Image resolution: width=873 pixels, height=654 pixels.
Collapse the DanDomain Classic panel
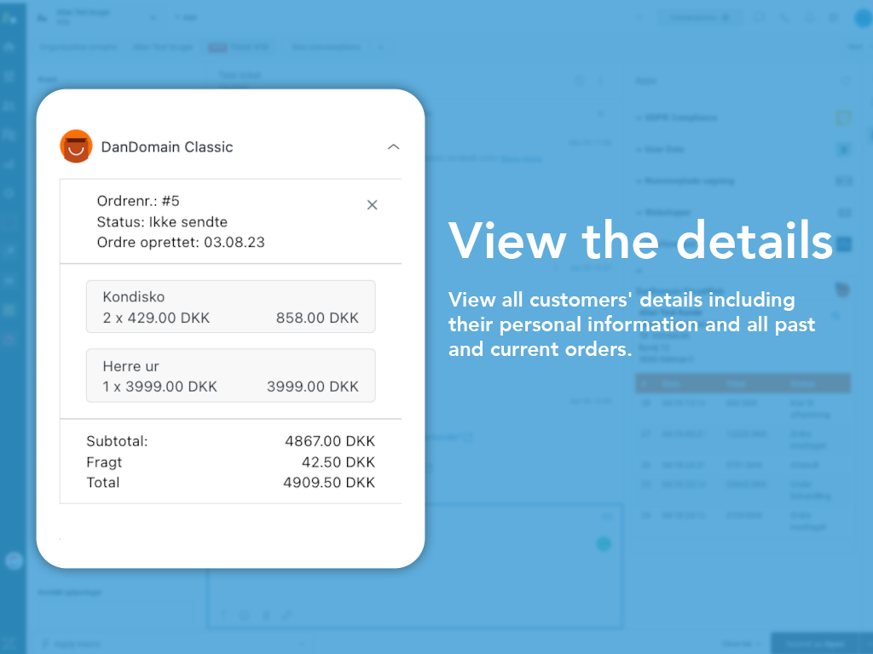click(393, 146)
